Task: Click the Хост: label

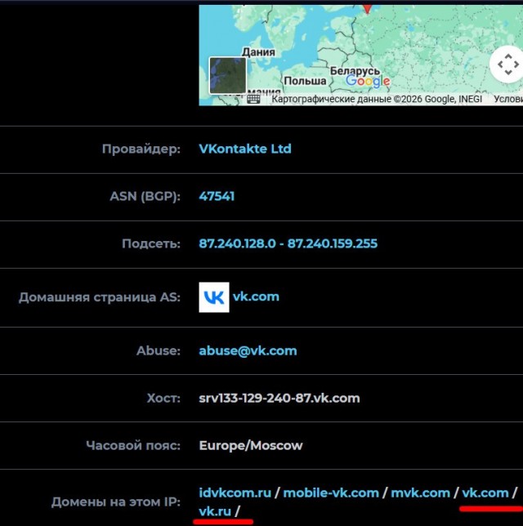Action: coord(163,399)
